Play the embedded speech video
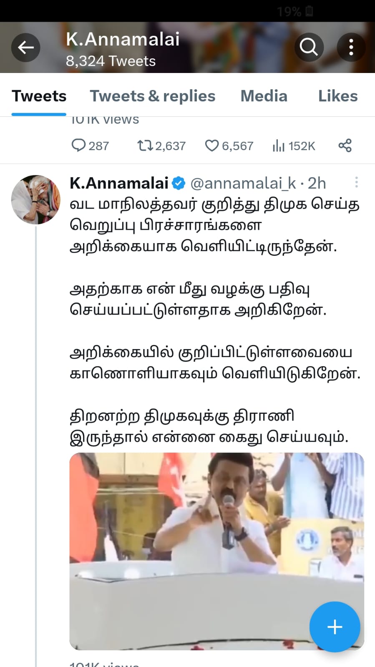 point(216,551)
